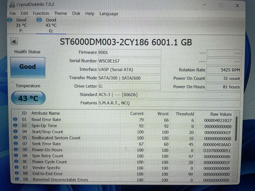Image resolution: width=255 pixels, height=191 pixels.
Task: Click the Firmware field 0001
Action: coord(130,53)
